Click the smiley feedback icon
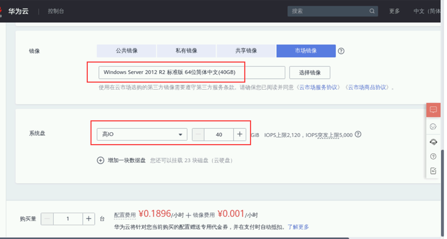The height and width of the screenshot is (239, 447). point(433,126)
